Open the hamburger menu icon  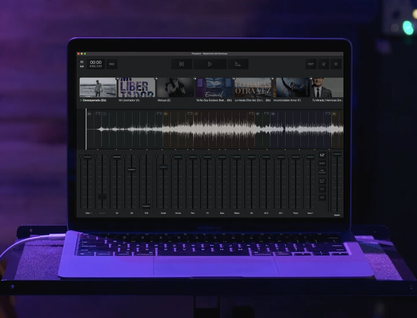[x=336, y=64]
